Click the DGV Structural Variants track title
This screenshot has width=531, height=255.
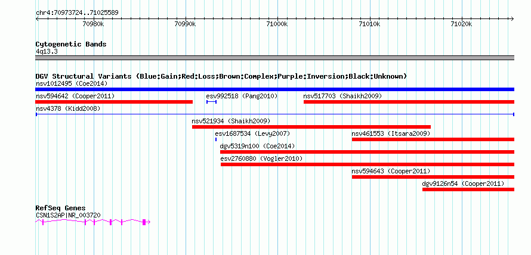pyautogui.click(x=221, y=76)
